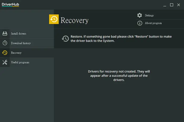Open Settings text link

[x=149, y=15]
